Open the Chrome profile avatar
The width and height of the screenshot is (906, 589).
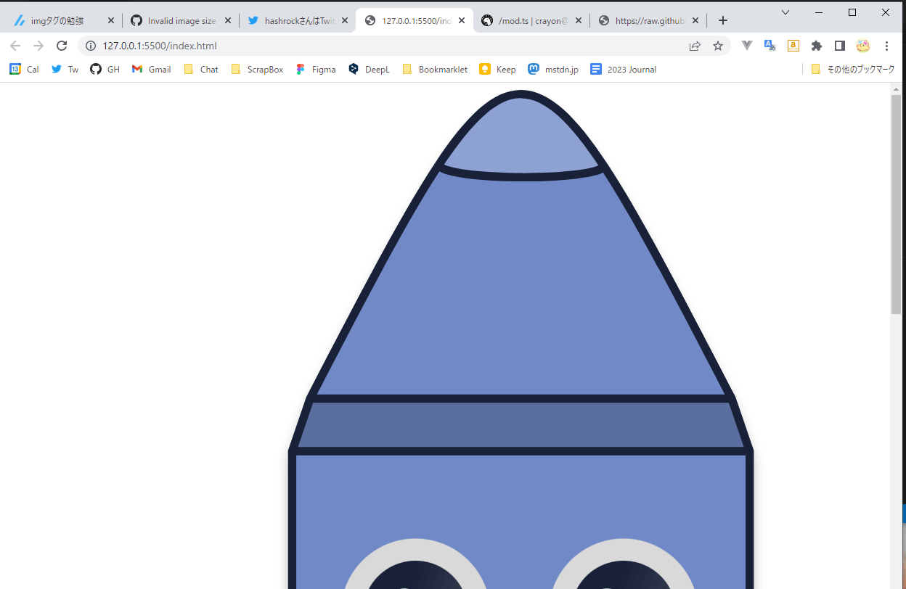[x=863, y=46]
